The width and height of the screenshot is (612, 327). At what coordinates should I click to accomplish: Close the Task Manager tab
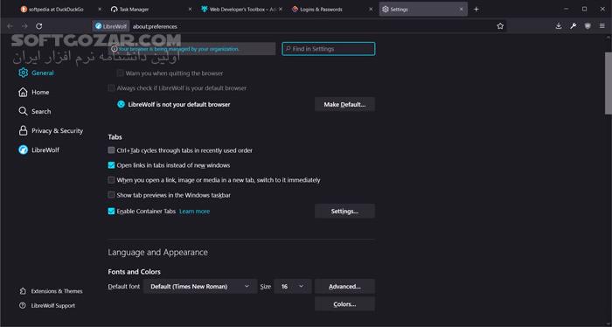[190, 9]
